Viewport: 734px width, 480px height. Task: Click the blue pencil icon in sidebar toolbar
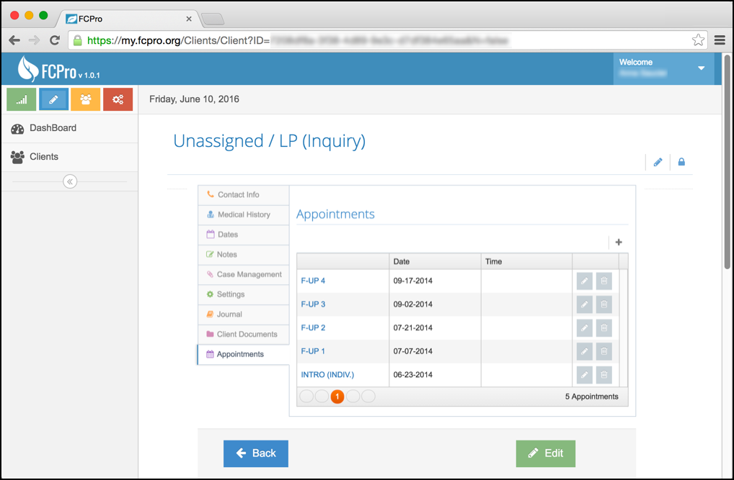click(x=53, y=99)
